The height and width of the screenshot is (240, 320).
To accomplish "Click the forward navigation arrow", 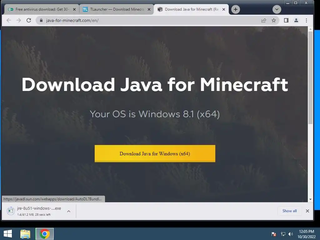I will point(18,20).
